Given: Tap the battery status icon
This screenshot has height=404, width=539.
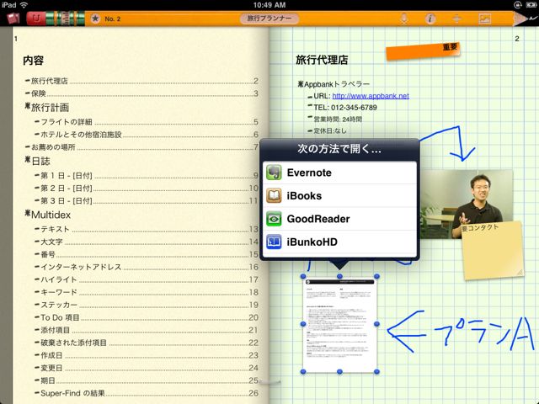Looking at the screenshot, I should [x=530, y=5].
